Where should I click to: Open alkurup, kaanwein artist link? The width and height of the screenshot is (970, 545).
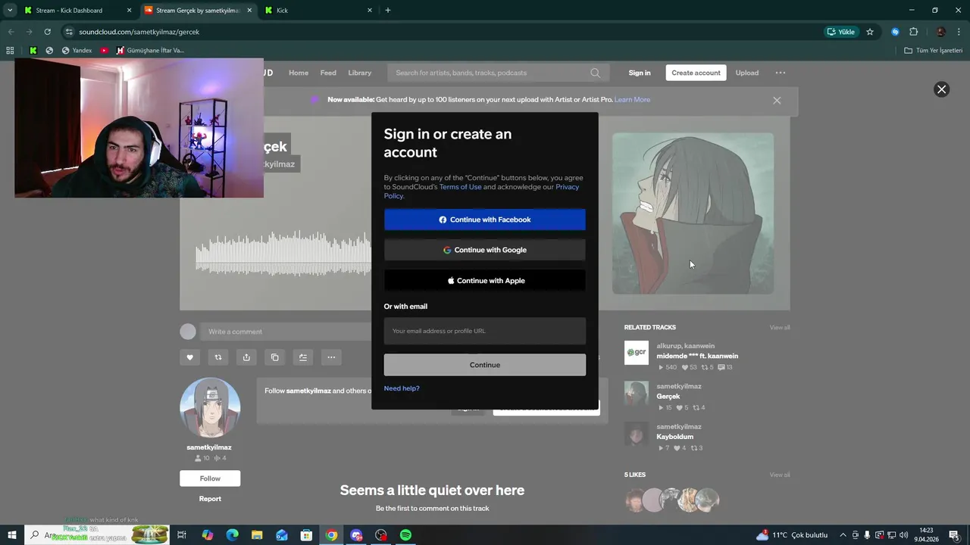point(685,346)
